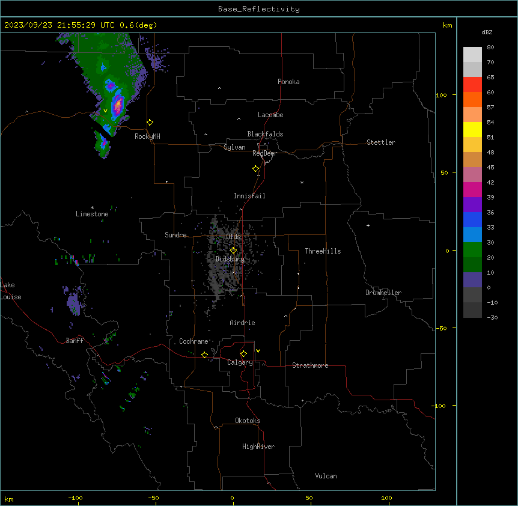Click the Limestone label
The width and height of the screenshot is (518, 506).
point(92,214)
